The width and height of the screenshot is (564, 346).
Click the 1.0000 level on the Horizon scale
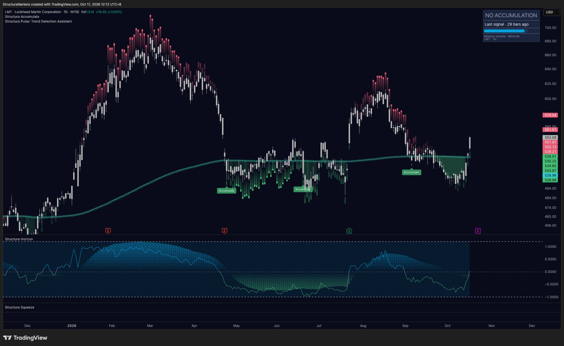(x=550, y=247)
